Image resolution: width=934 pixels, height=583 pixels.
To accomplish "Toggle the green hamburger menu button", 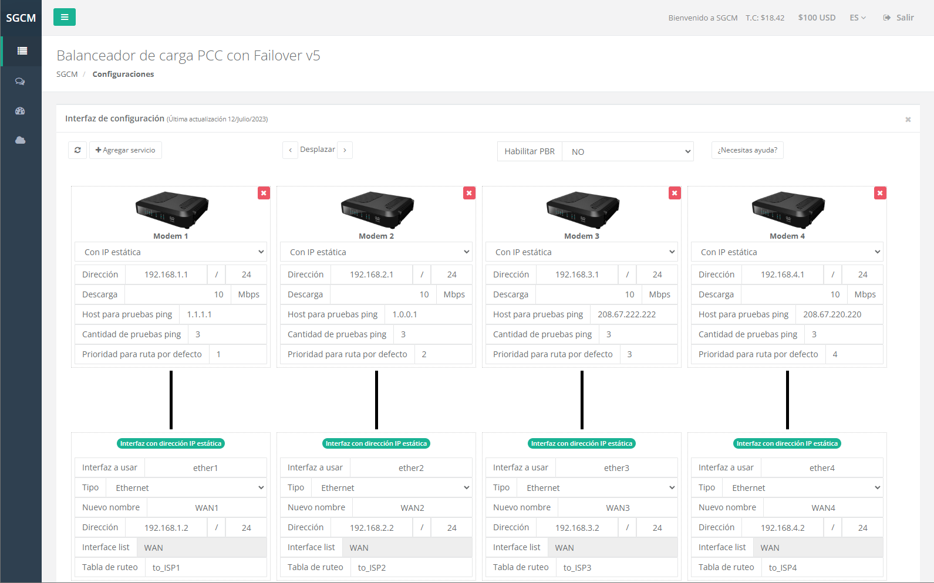I will (65, 18).
